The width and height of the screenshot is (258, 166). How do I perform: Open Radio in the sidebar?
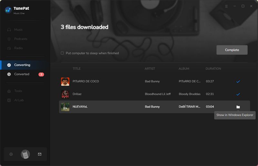click(18, 48)
